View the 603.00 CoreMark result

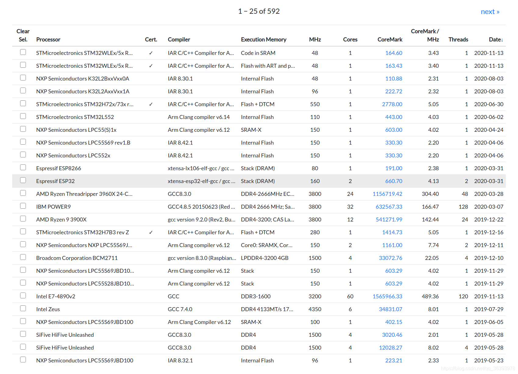tap(394, 130)
